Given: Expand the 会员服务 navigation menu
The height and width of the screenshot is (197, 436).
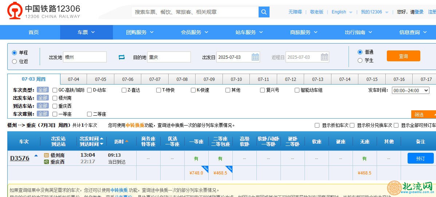Looking at the screenshot, I should tap(195, 32).
